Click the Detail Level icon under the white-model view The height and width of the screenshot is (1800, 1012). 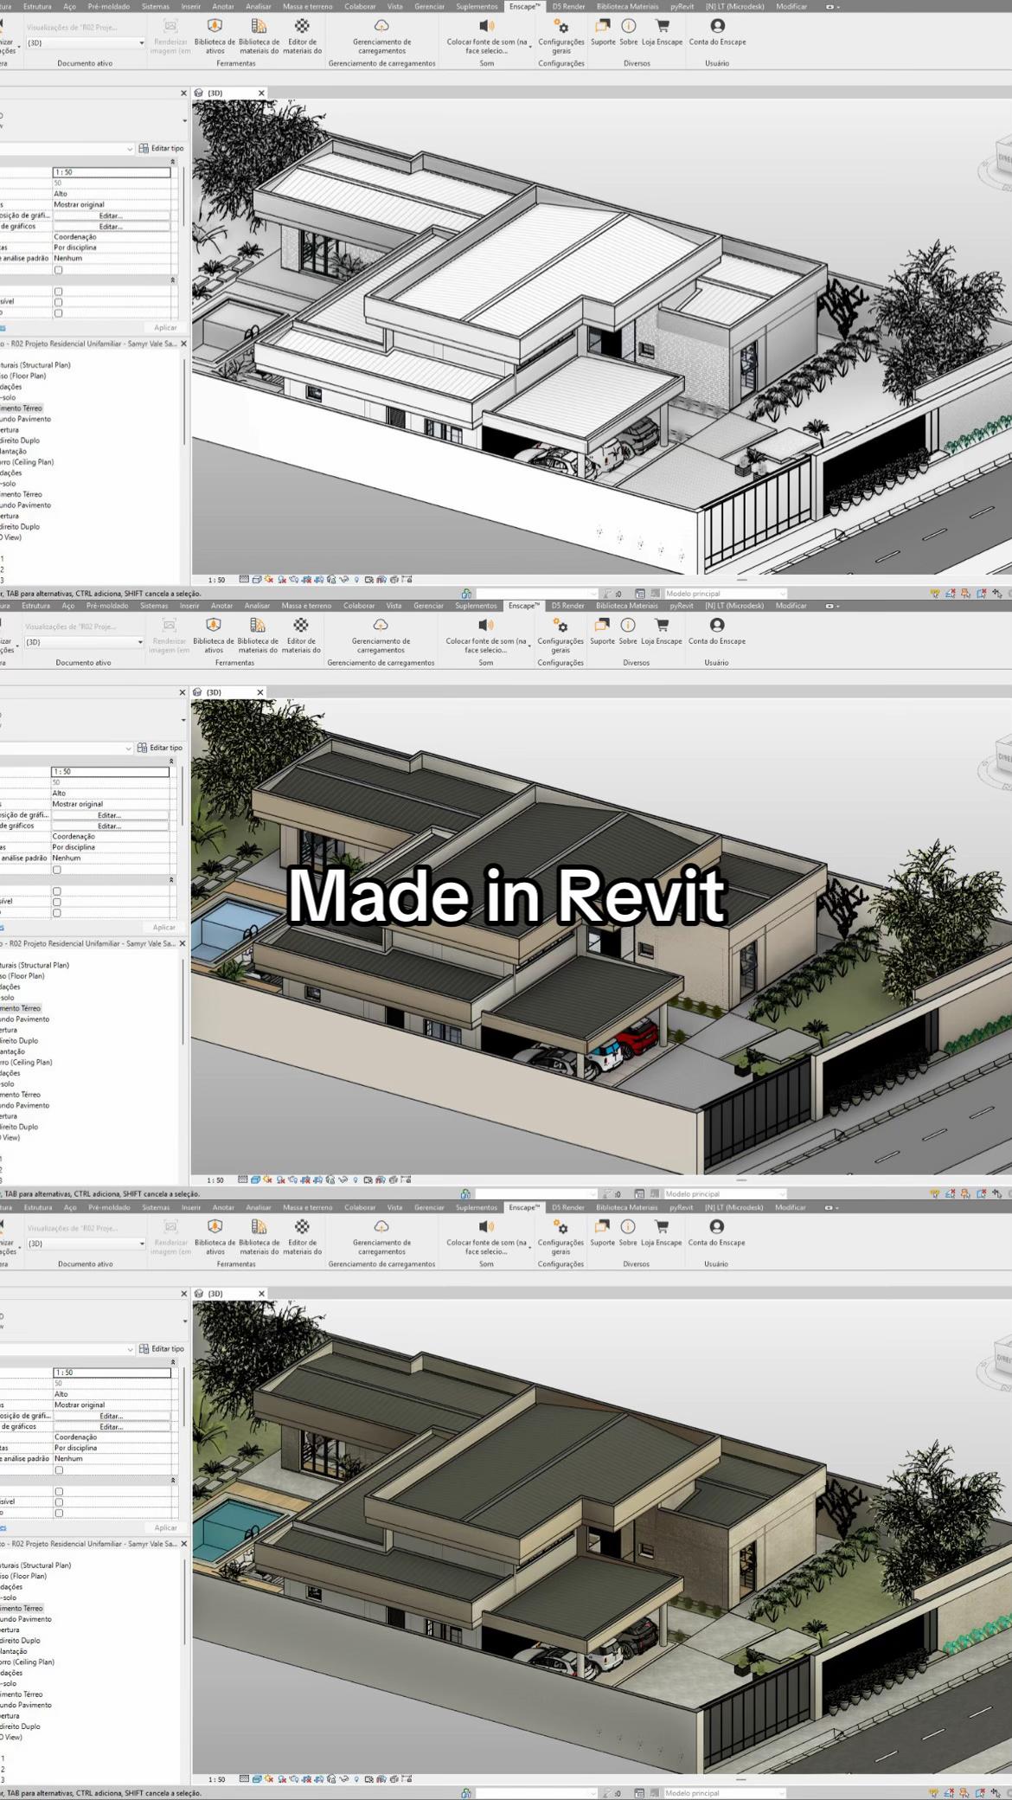[x=244, y=580]
